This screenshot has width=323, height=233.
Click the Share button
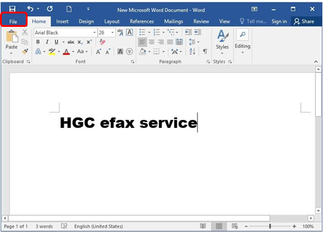coord(304,21)
